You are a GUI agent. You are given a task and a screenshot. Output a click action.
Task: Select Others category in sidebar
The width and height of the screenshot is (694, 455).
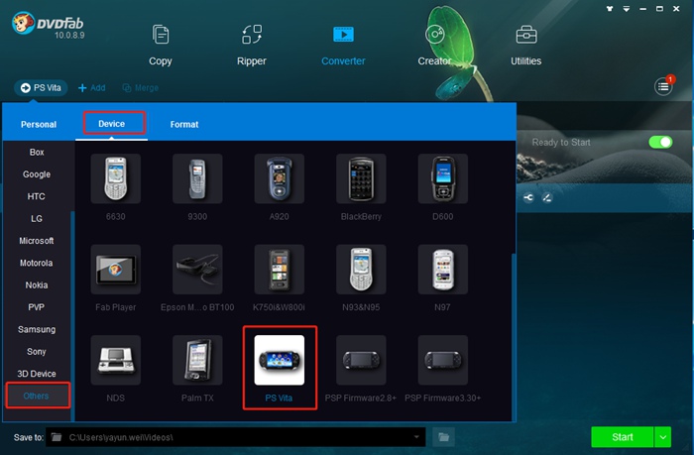(x=38, y=396)
